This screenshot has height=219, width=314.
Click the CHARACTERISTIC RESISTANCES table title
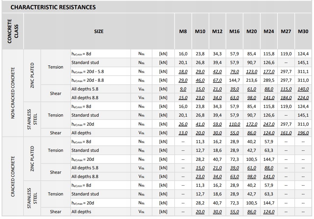[53, 7]
